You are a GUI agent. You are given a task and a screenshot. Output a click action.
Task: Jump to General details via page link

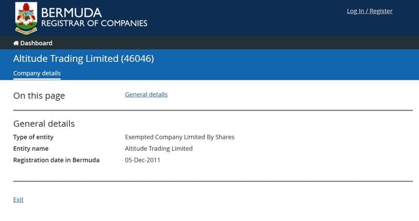pyautogui.click(x=146, y=94)
